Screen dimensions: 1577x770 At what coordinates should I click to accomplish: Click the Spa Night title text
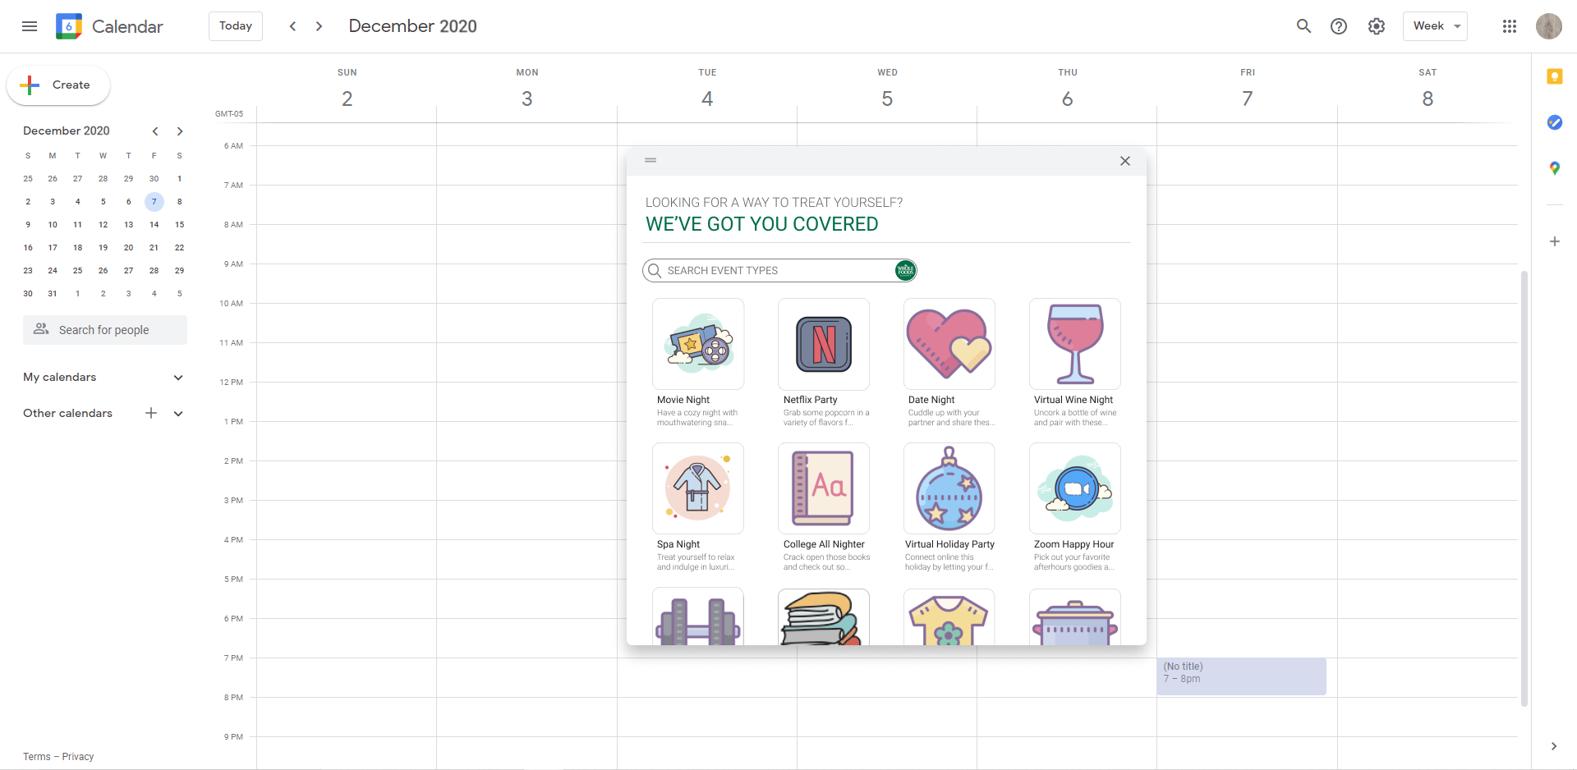678,544
